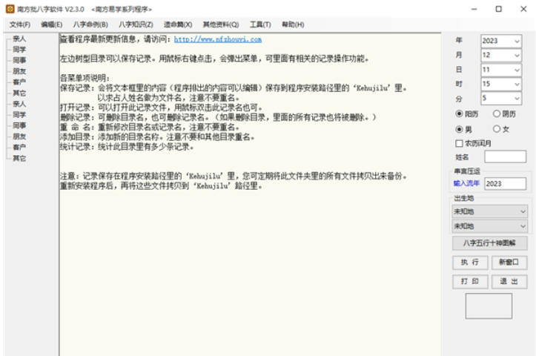Expand the 时 hour dropdown showing 15
The image size is (536, 356).
click(517, 84)
